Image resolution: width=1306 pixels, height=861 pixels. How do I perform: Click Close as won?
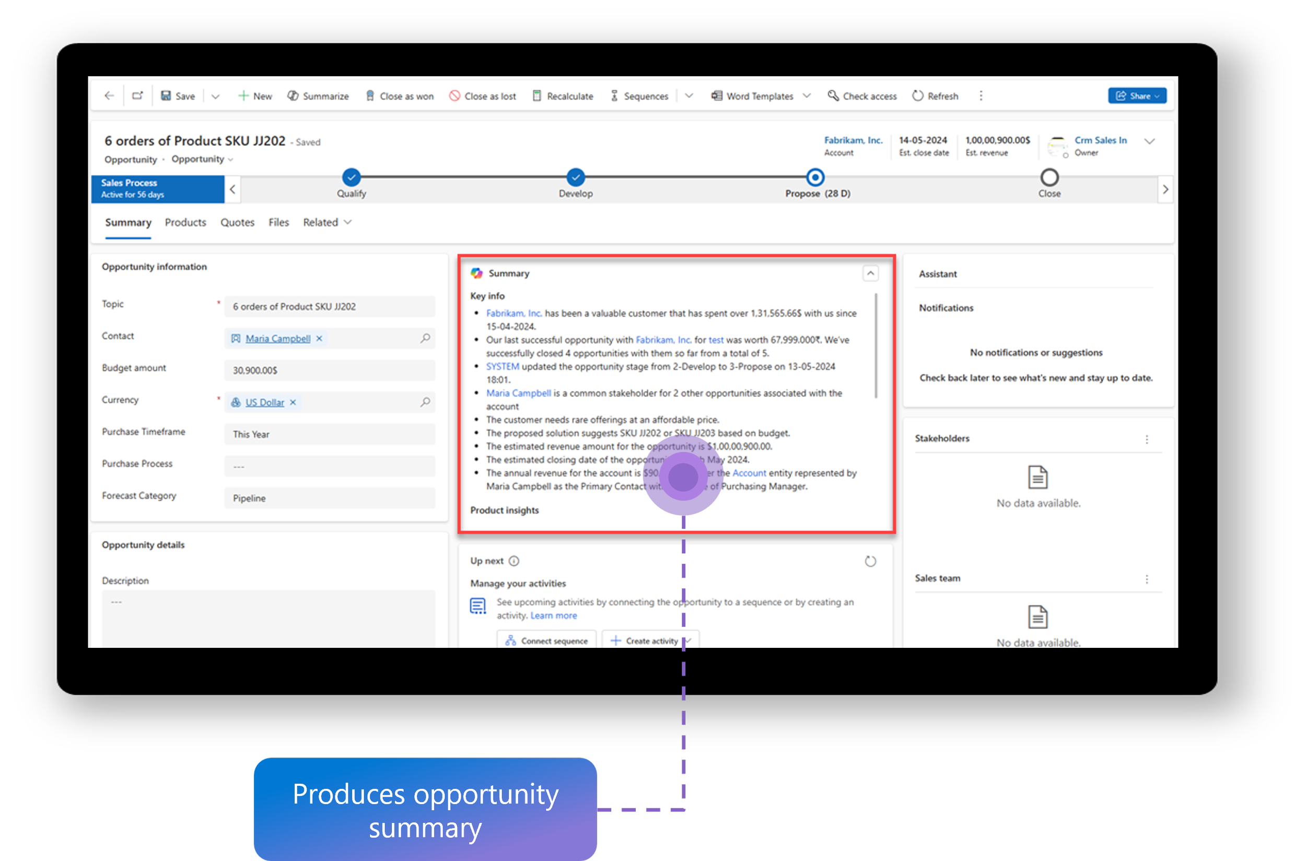pos(399,96)
